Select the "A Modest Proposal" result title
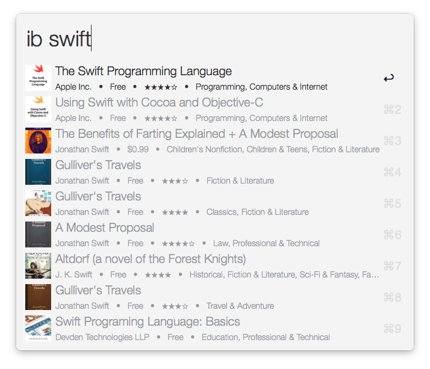 [105, 228]
